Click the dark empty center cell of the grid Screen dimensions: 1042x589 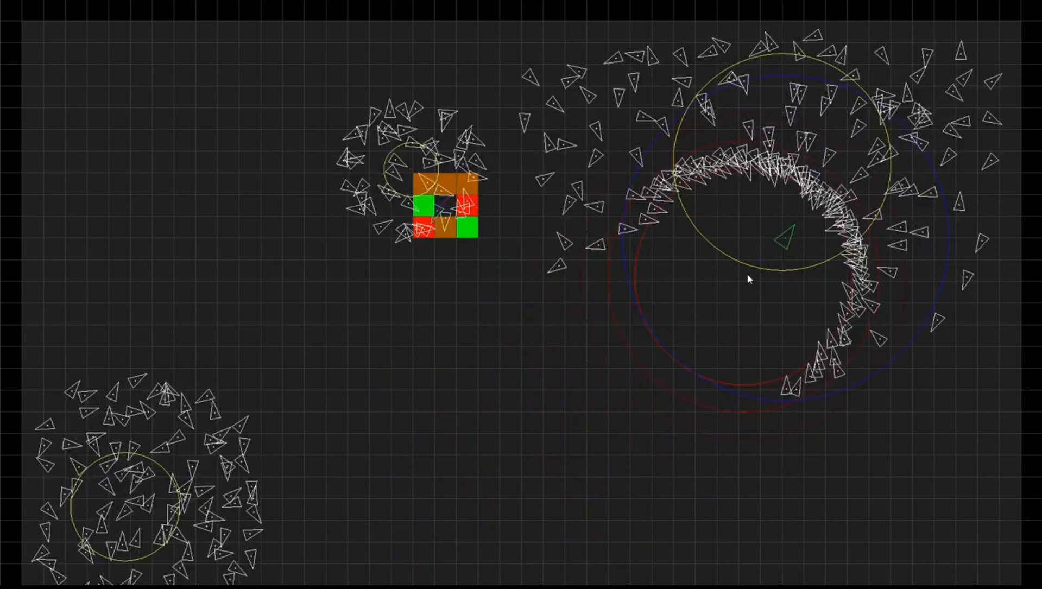(x=446, y=205)
